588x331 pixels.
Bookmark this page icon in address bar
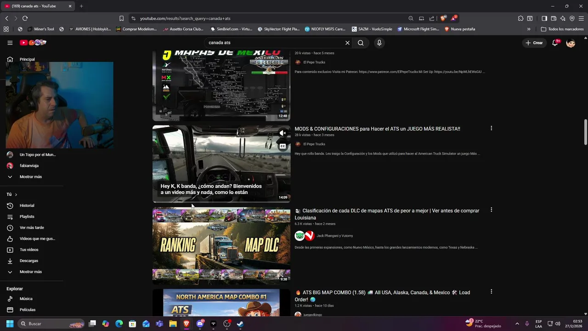click(x=121, y=18)
